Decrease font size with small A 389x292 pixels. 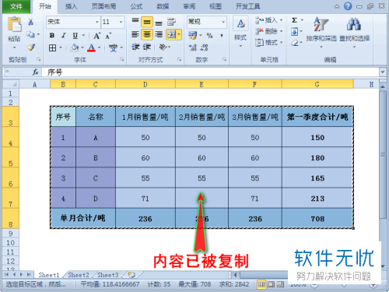coord(108,36)
